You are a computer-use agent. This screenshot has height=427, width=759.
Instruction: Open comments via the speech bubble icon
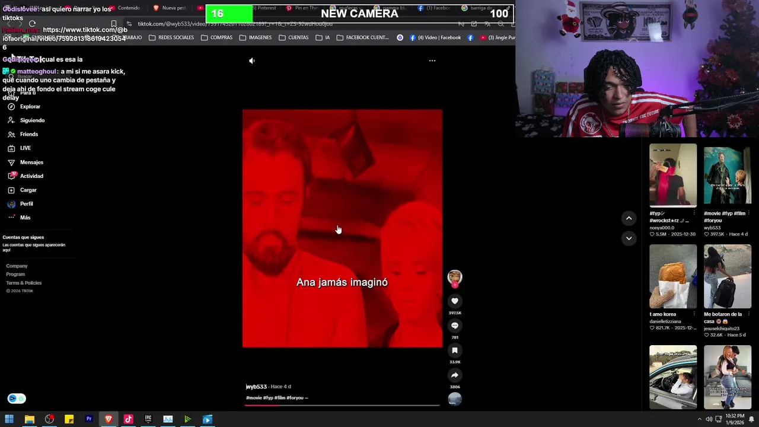(455, 326)
